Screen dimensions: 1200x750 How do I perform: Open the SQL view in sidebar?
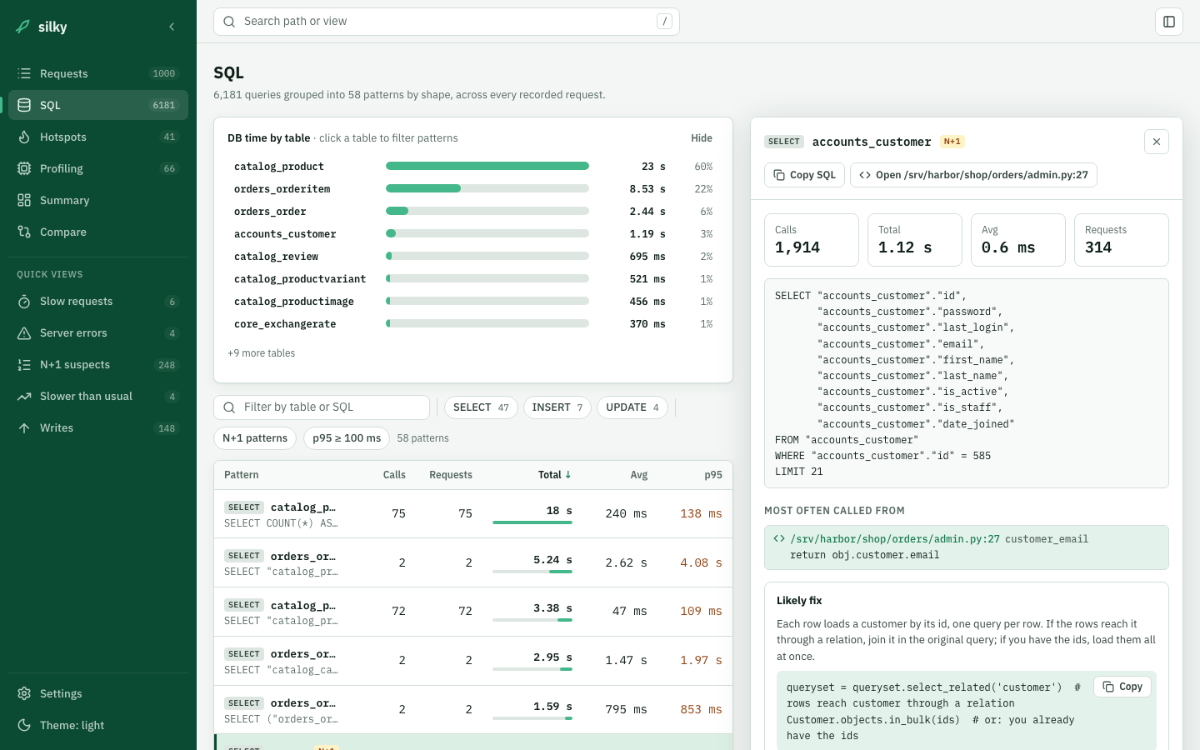pos(98,105)
